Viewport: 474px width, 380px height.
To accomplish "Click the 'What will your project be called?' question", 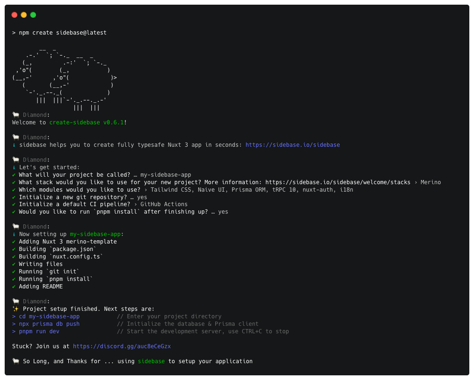I will [74, 175].
